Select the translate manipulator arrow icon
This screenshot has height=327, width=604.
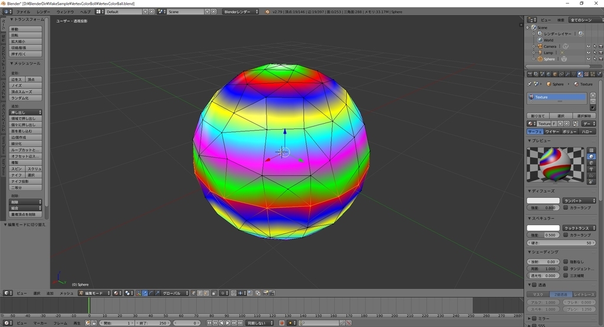(145, 293)
